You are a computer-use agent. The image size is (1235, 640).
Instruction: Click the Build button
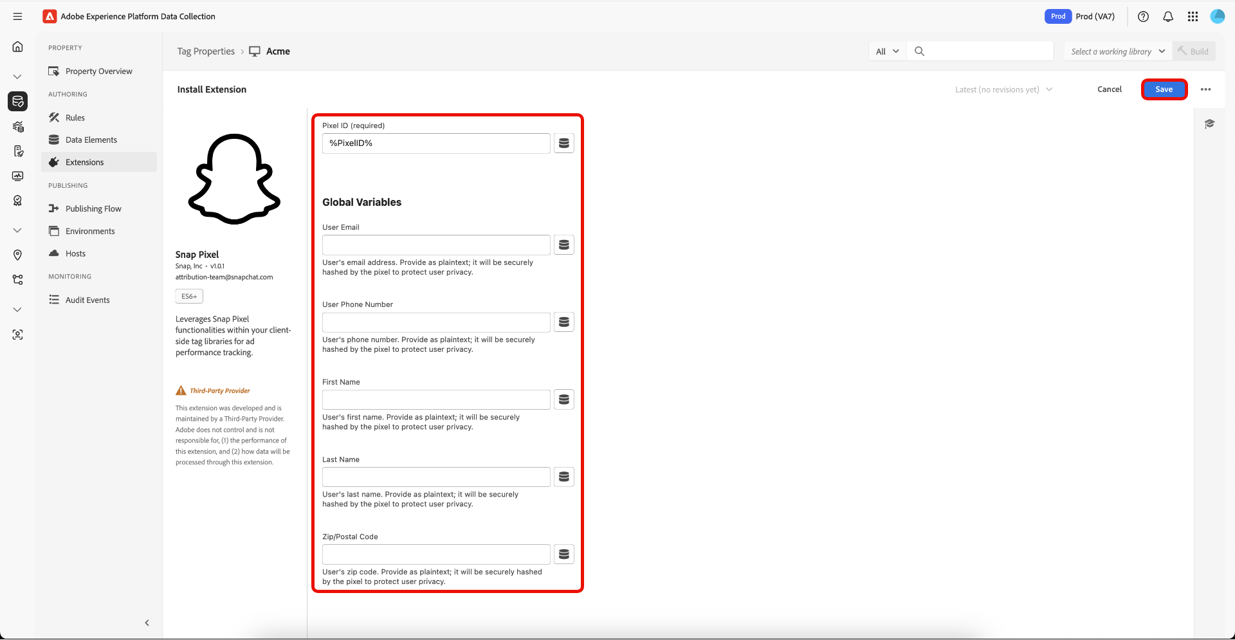(x=1194, y=51)
